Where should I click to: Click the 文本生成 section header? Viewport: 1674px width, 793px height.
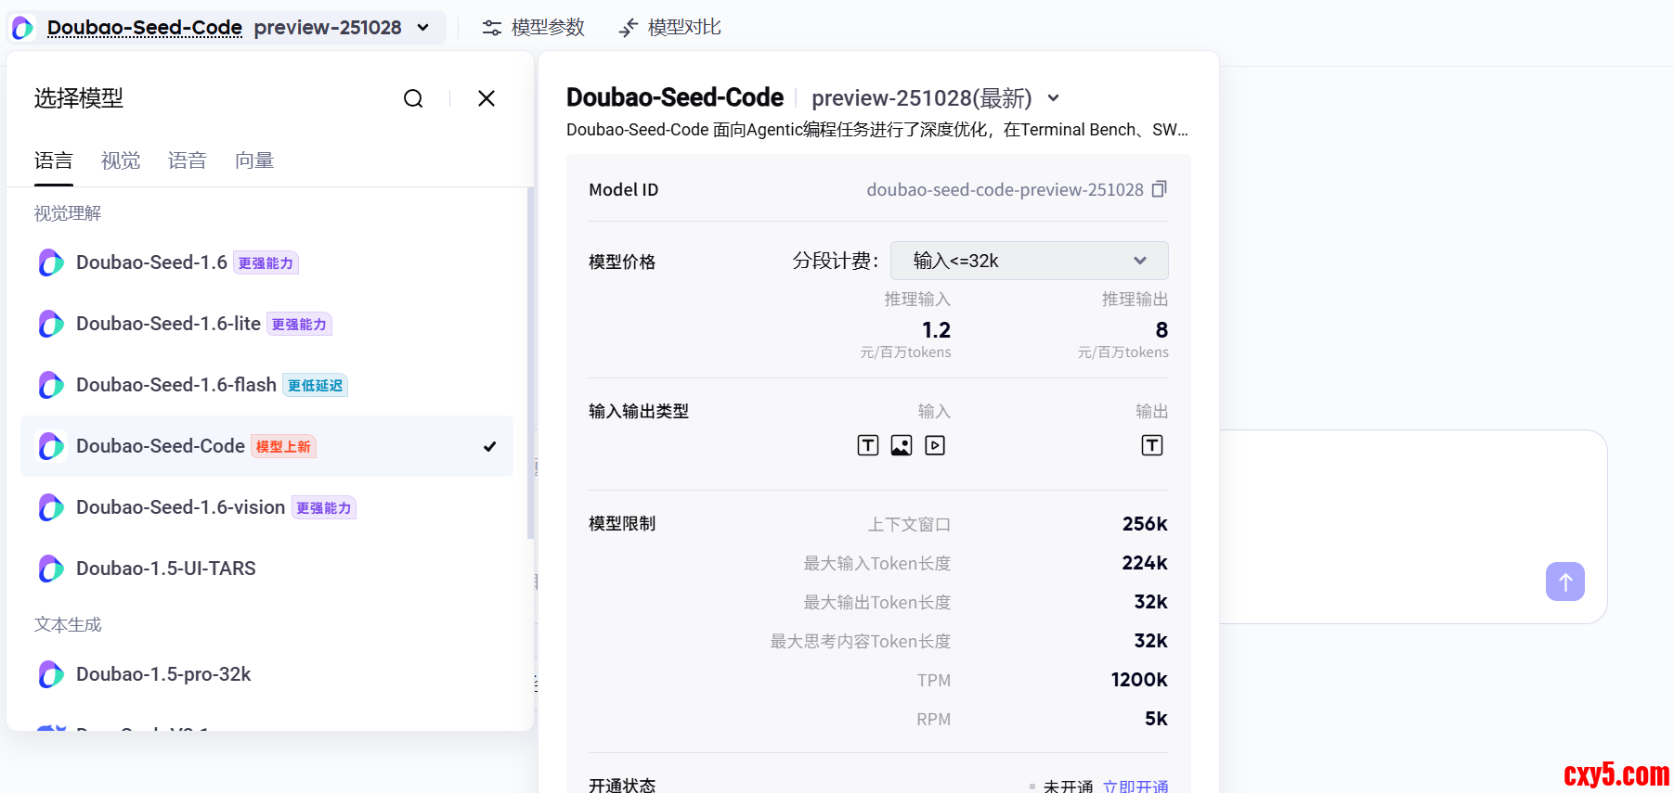point(68,624)
